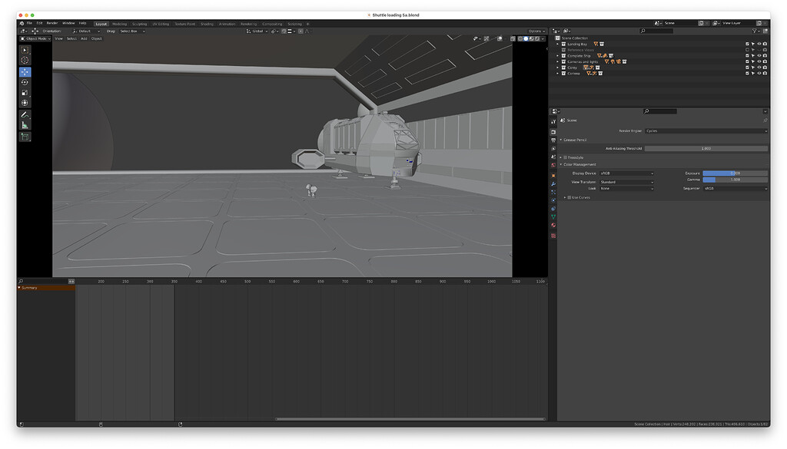787x449 pixels.
Task: Select the Add Cube tool
Action: click(25, 137)
